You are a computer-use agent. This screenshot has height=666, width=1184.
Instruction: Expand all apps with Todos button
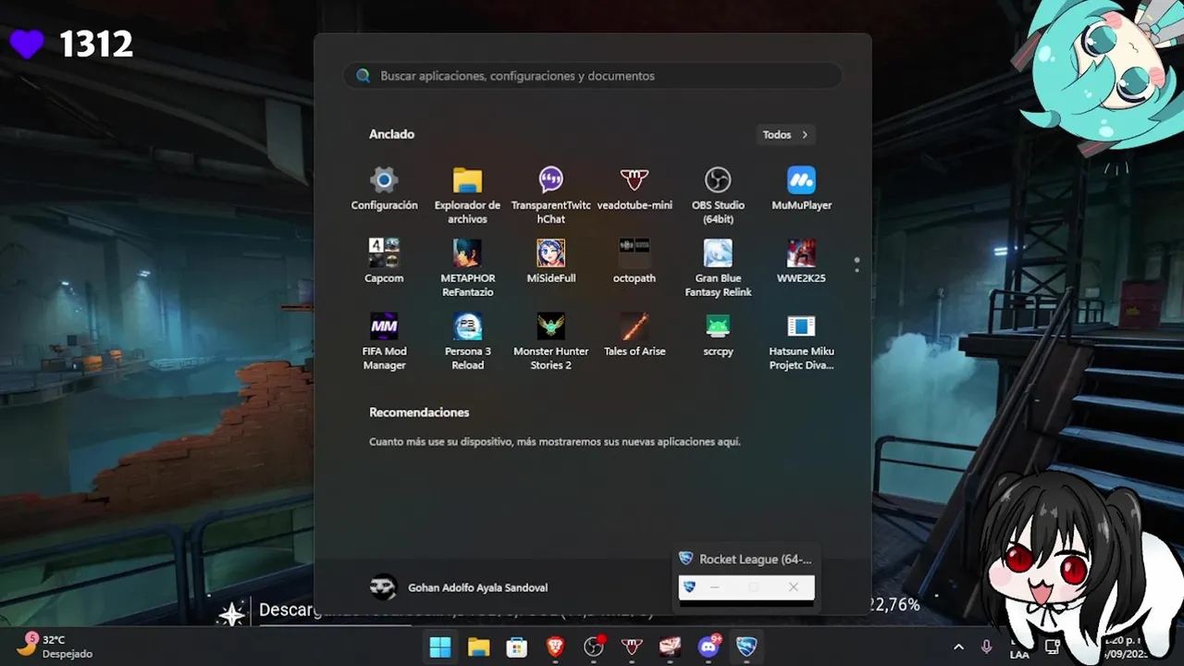click(x=785, y=135)
